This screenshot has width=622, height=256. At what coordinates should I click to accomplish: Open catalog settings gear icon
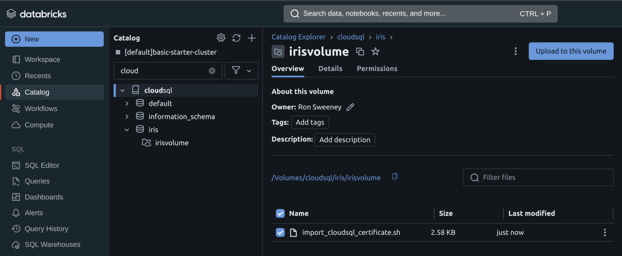pos(221,38)
